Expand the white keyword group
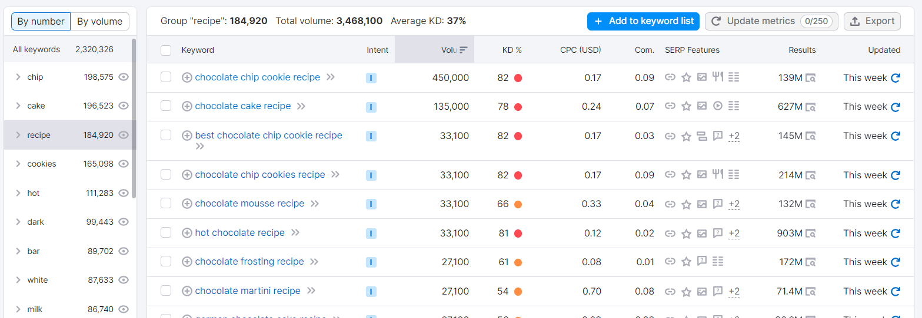This screenshot has width=922, height=318. click(x=18, y=280)
